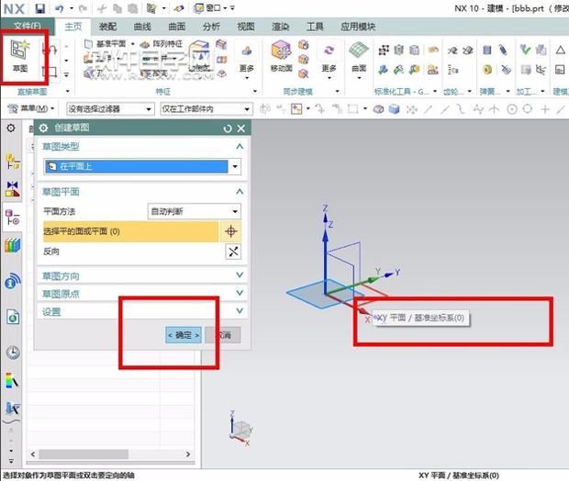
Task: Click the circle with center dot snap icon
Action: click(x=512, y=109)
